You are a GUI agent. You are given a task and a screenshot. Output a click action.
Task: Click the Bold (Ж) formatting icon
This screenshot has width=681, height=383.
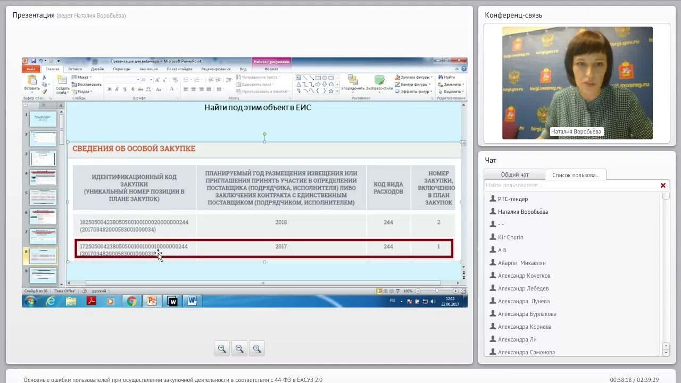110,89
